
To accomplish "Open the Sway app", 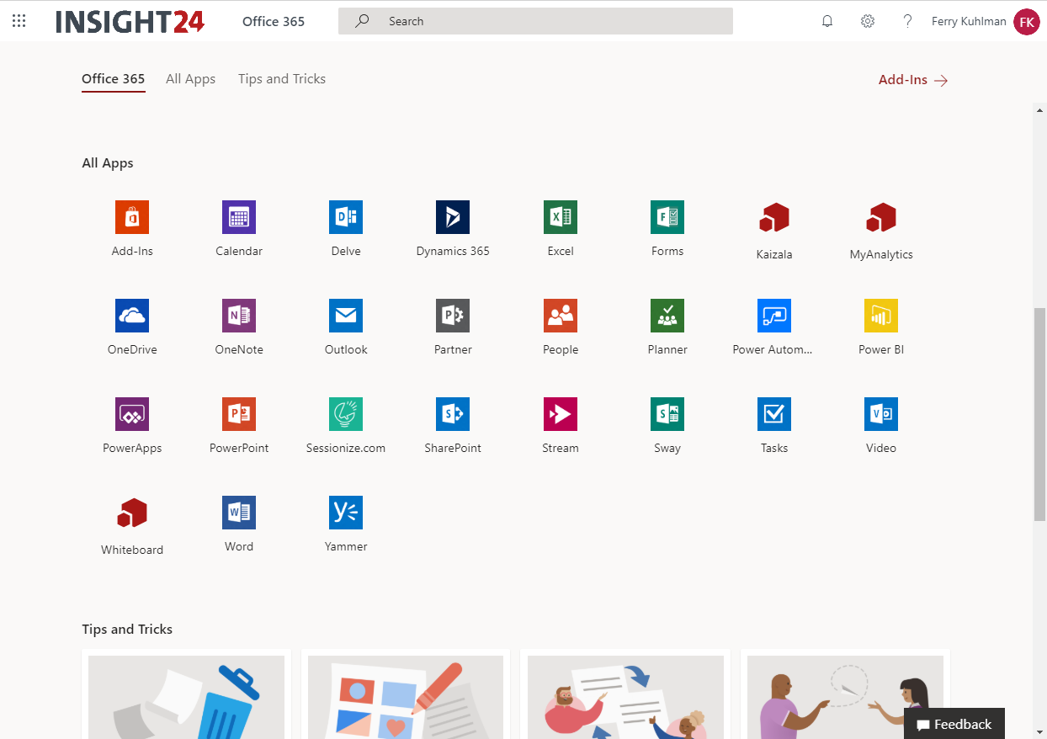I will pos(667,414).
